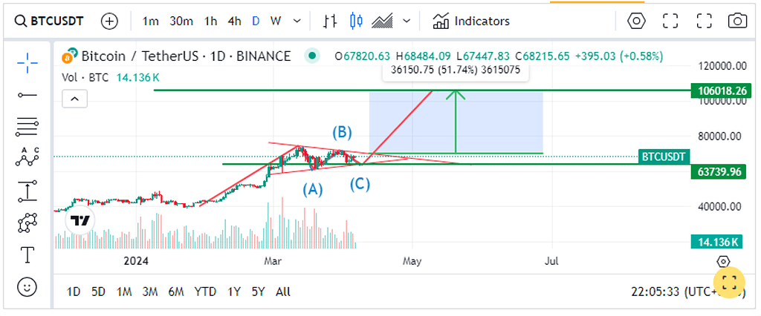This screenshot has width=761, height=316.
Task: Open the text annotation tool
Action: pyautogui.click(x=27, y=254)
